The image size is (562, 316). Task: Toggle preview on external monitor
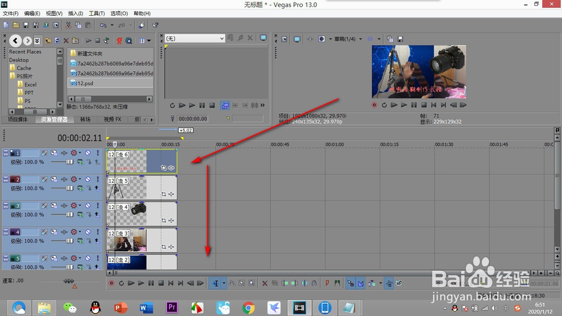point(297,39)
